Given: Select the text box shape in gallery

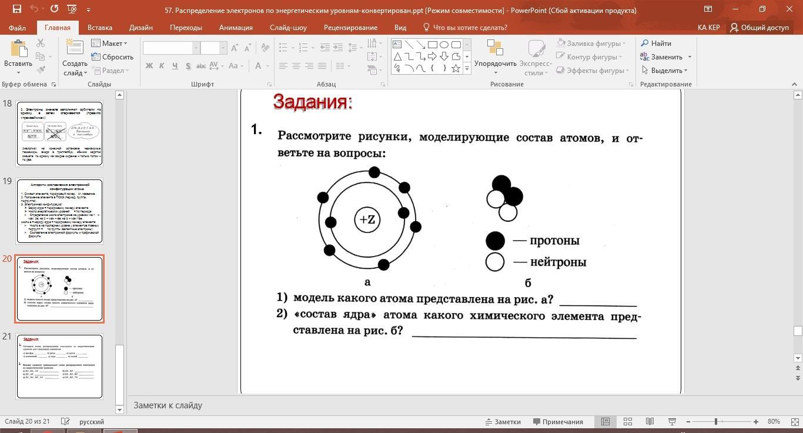Looking at the screenshot, I should click(x=397, y=45).
